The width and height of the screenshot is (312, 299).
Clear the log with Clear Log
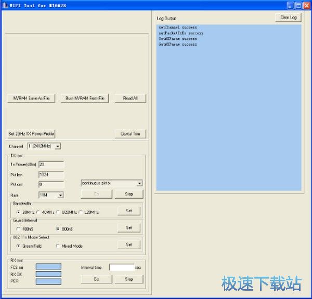point(288,18)
